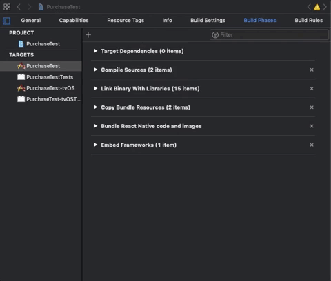Image resolution: width=331 pixels, height=281 pixels.
Task: Open the related items grid menu icon
Action: pyautogui.click(x=7, y=7)
